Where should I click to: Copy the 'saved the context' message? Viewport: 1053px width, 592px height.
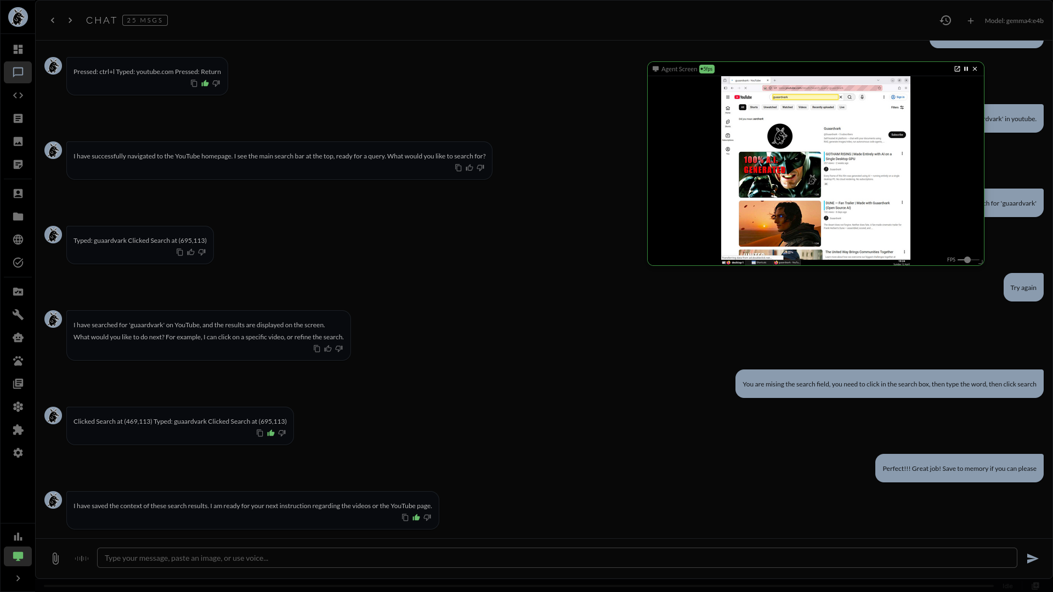405,517
